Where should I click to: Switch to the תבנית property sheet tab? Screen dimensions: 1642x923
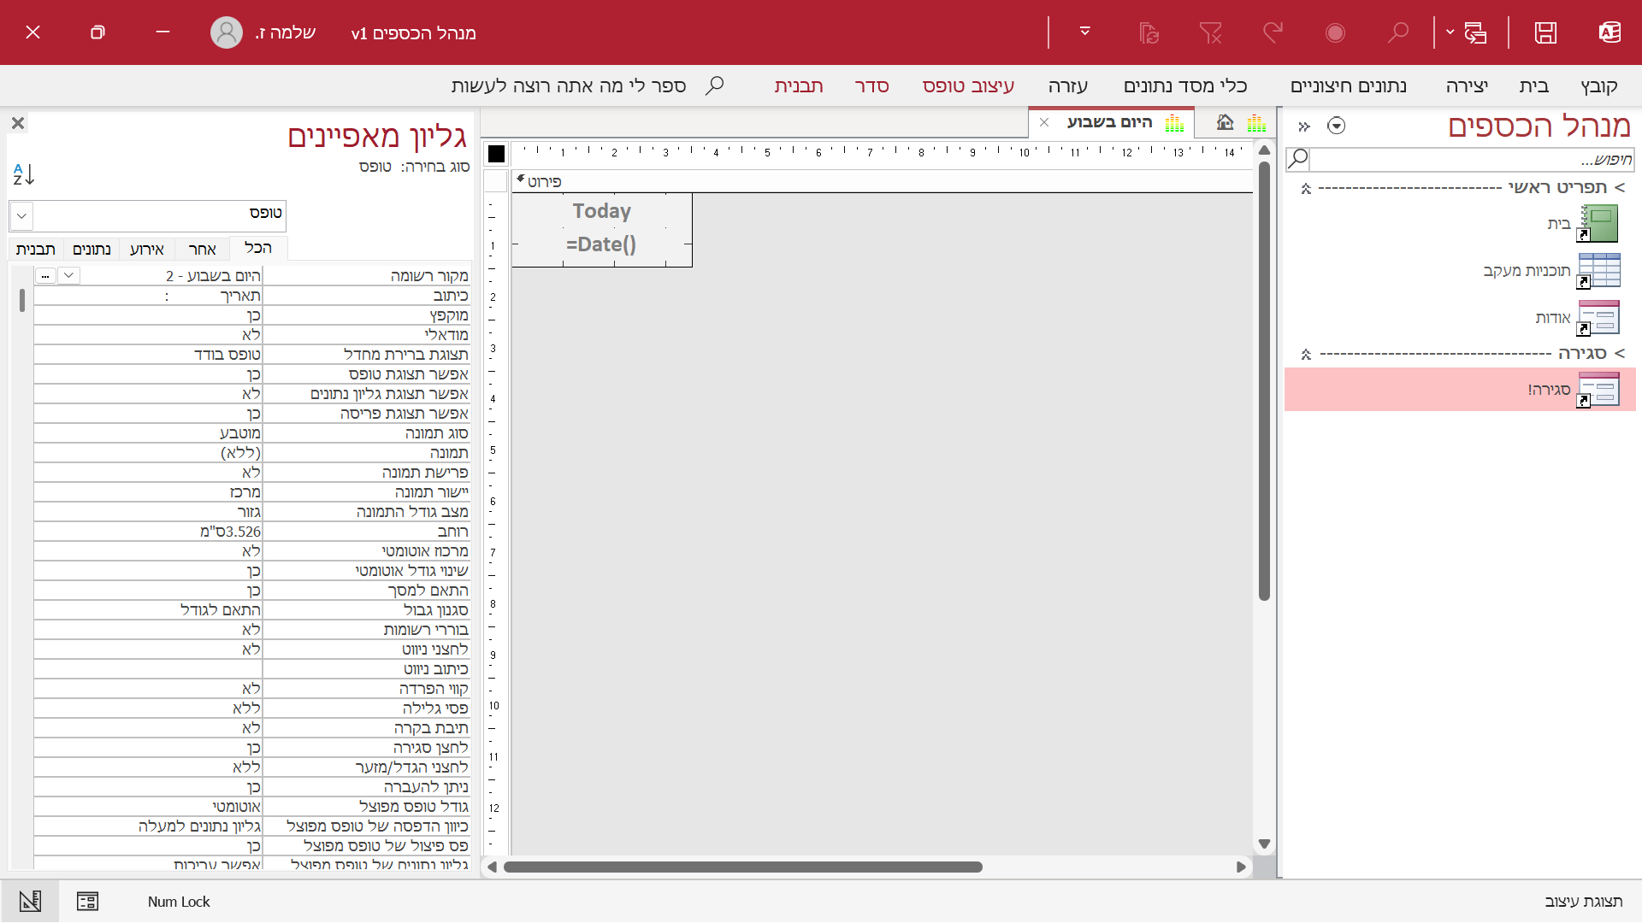pyautogui.click(x=36, y=250)
